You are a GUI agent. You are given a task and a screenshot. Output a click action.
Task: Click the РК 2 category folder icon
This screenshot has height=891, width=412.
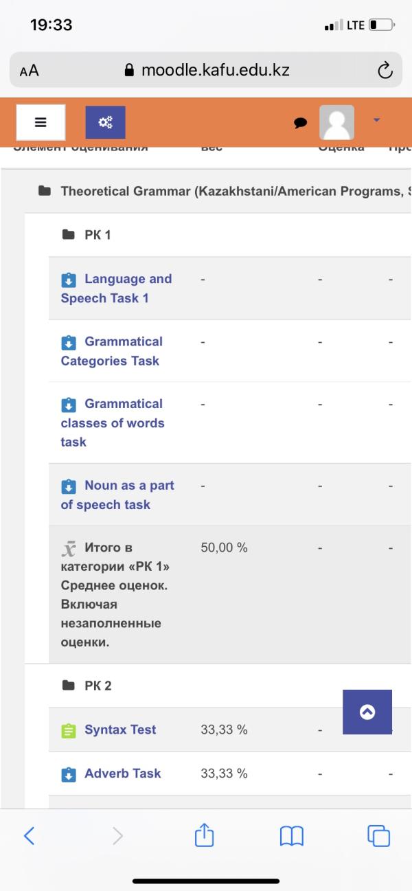pyautogui.click(x=68, y=686)
